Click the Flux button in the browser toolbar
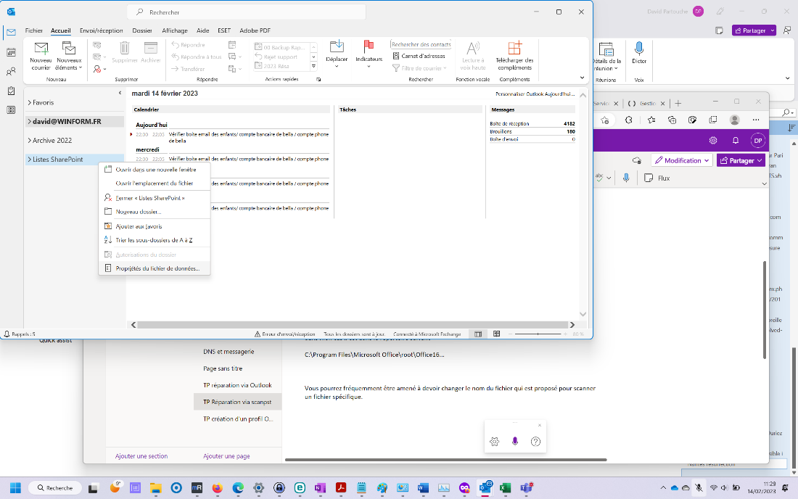The image size is (798, 499). click(657, 178)
